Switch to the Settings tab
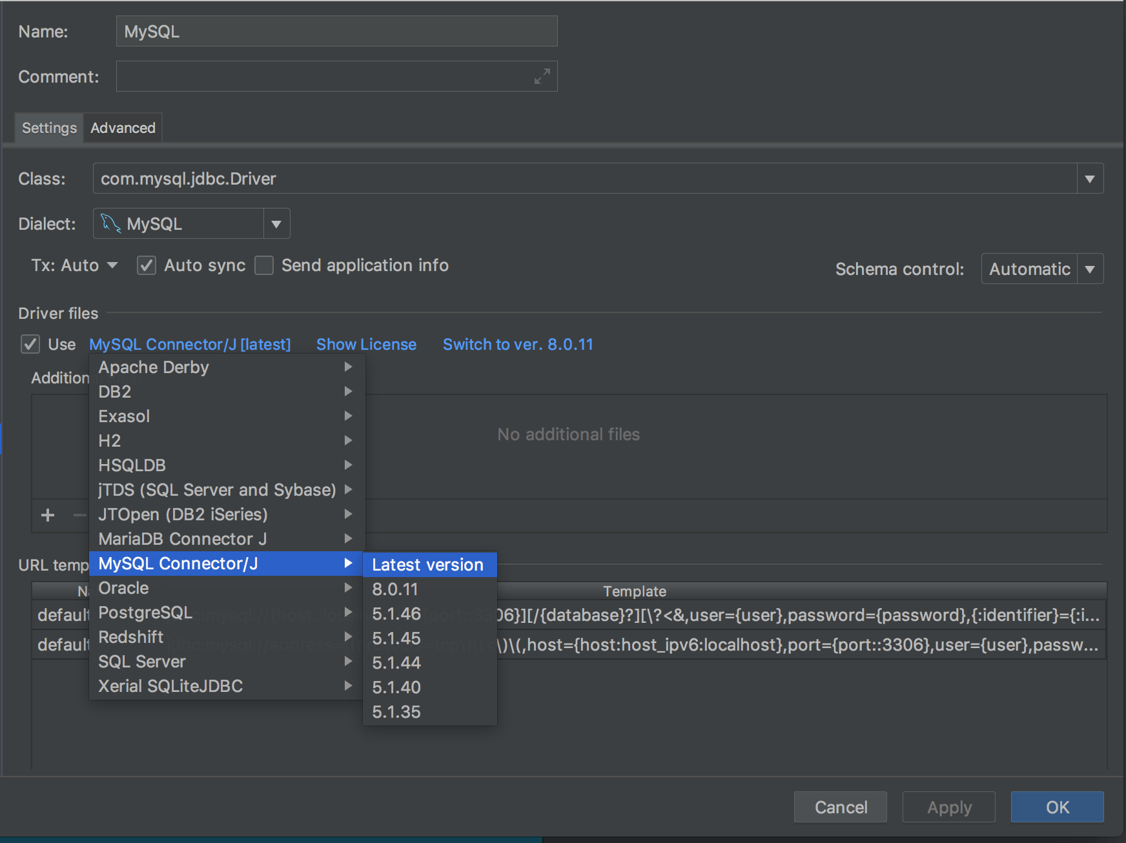This screenshot has height=843, width=1126. pyautogui.click(x=49, y=128)
